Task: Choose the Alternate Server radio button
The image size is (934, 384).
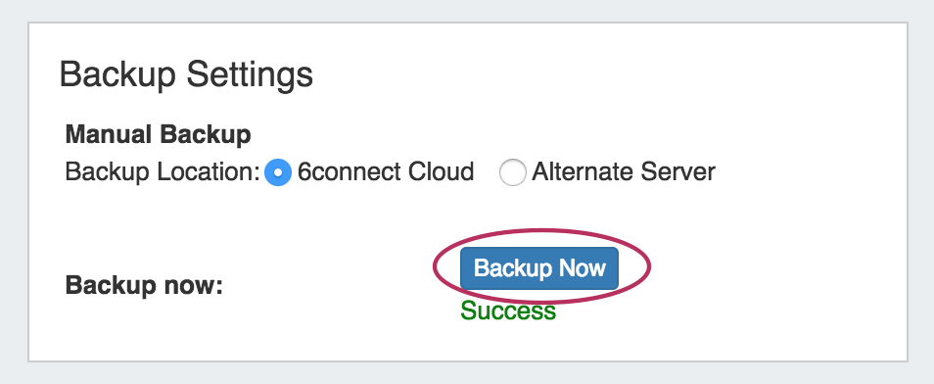Action: (x=512, y=173)
